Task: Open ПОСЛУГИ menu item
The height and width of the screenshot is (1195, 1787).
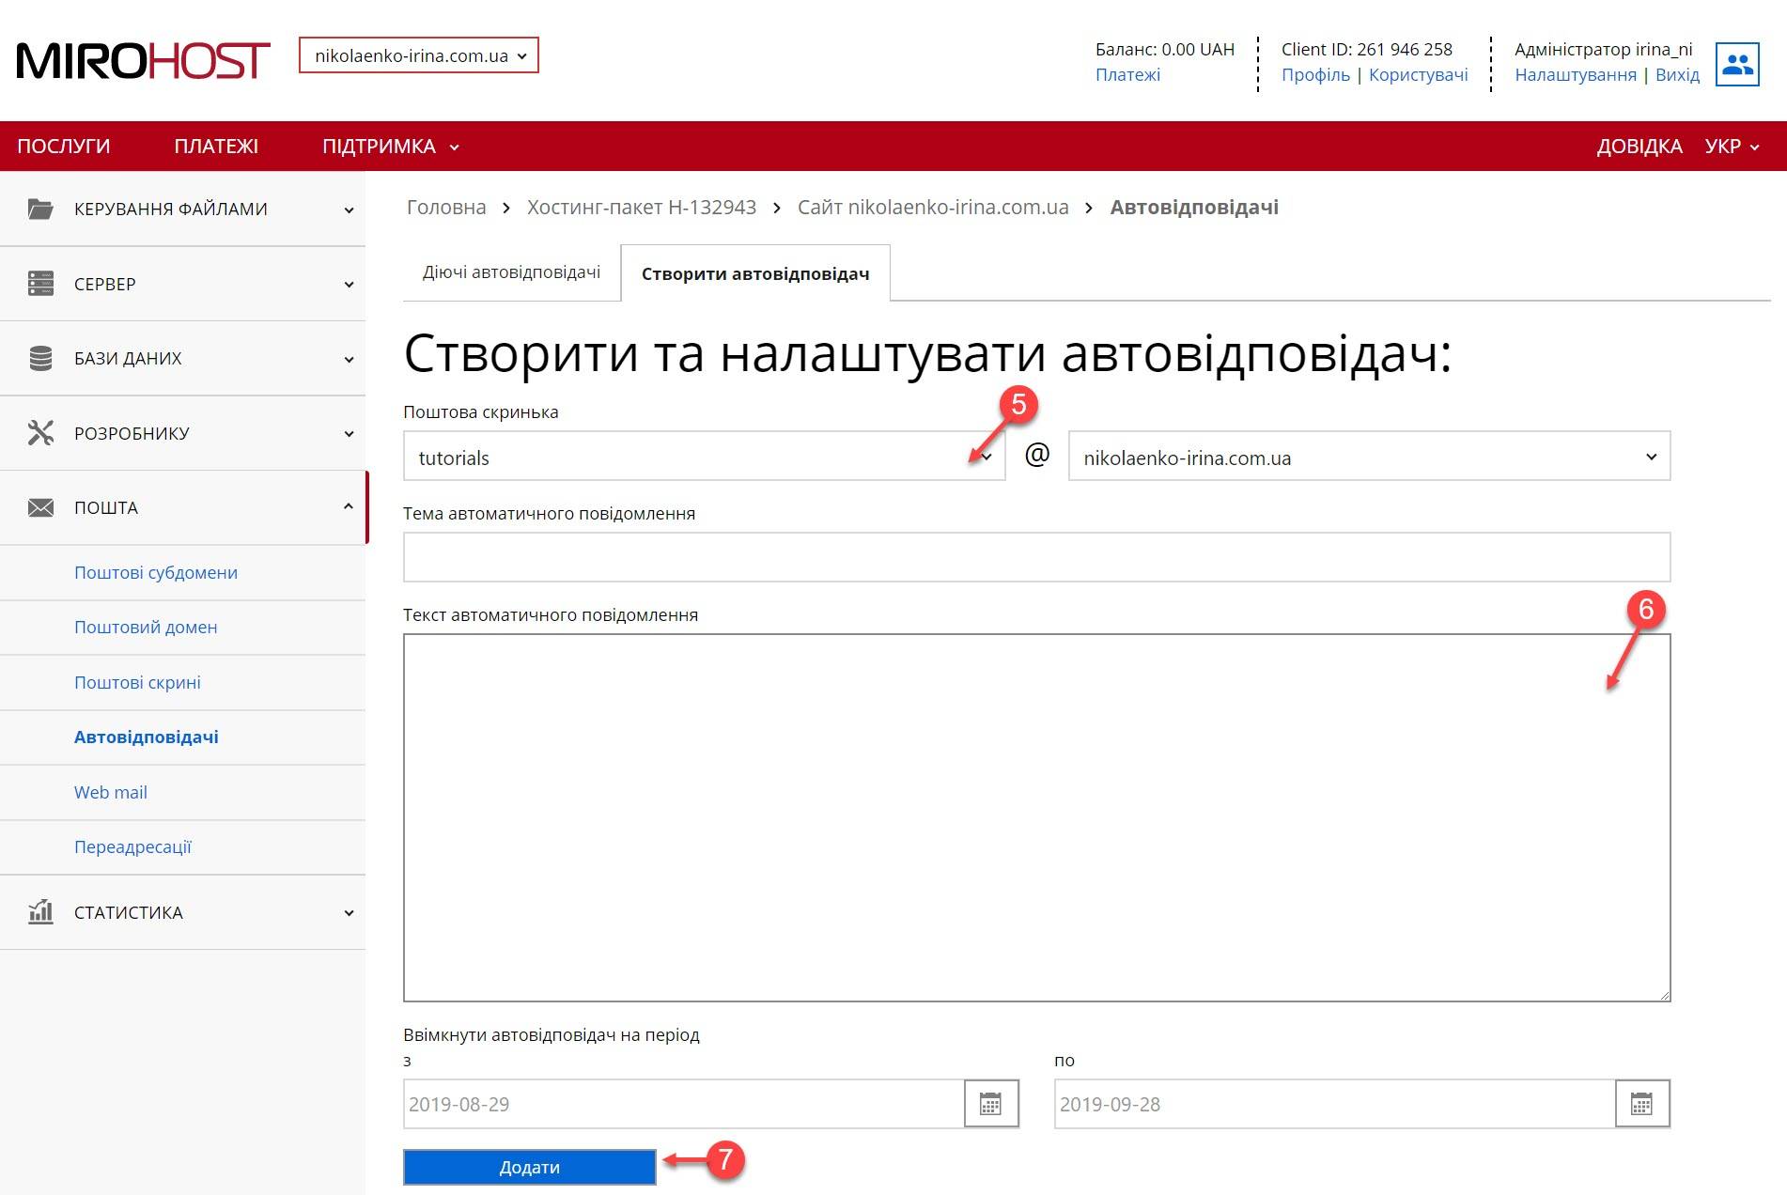Action: click(64, 147)
